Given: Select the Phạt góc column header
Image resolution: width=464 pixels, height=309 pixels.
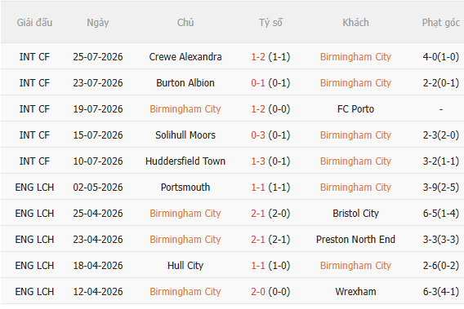Looking at the screenshot, I should (441, 23).
